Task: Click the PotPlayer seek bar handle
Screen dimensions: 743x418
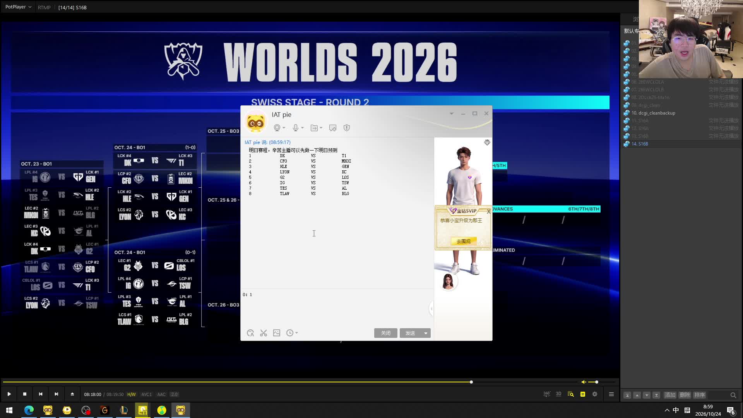Action: 471,382
